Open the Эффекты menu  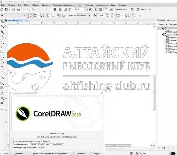(x=46, y=5)
